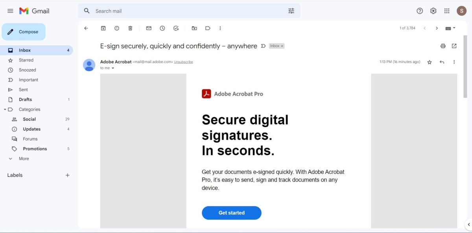Archive this email using the archive icon

point(103,28)
